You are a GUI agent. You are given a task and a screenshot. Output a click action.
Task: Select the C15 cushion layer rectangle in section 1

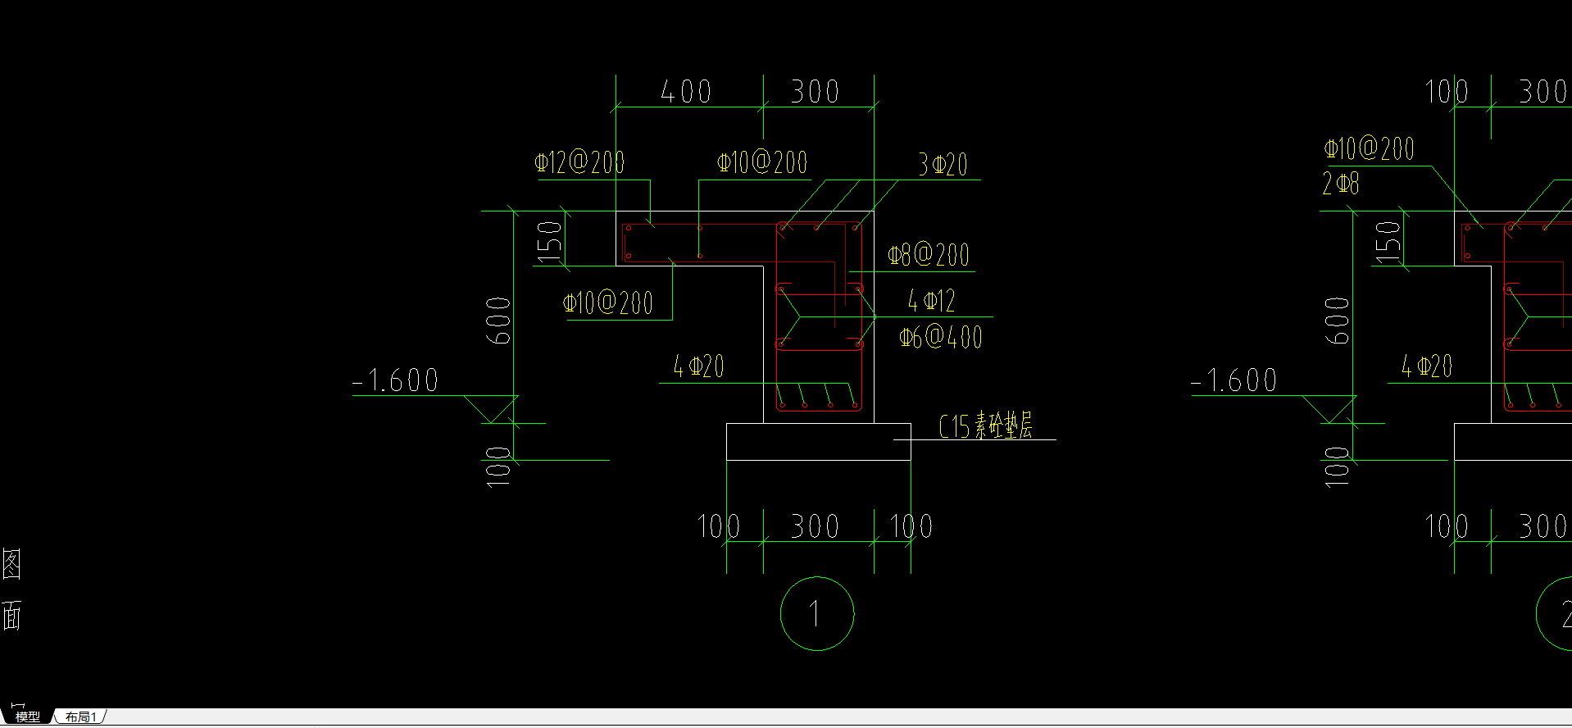click(819, 442)
